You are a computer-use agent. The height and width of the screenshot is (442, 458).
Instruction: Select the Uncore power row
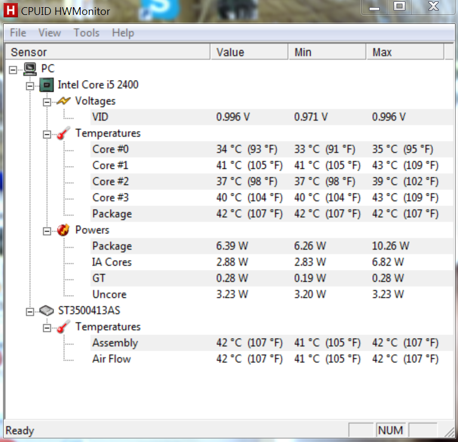tap(272, 294)
